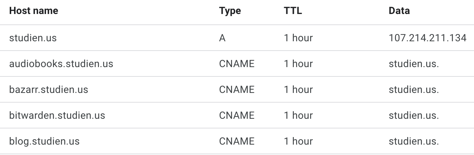Click the data value of bazarr record
The image size is (474, 155).
point(414,89)
